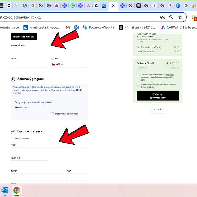The width and height of the screenshot is (197, 197).
Task: Open the Gmail bookmark icon
Action: click(x=67, y=27)
